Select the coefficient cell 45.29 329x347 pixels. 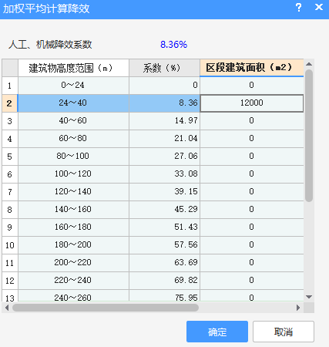click(165, 210)
